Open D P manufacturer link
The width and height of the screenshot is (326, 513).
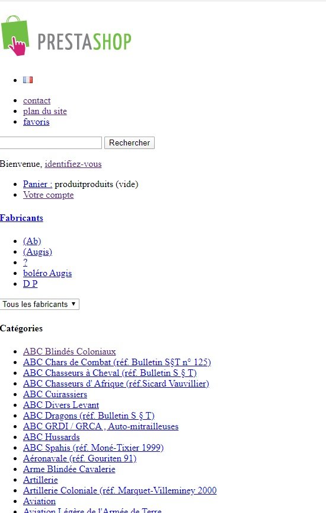pos(30,284)
